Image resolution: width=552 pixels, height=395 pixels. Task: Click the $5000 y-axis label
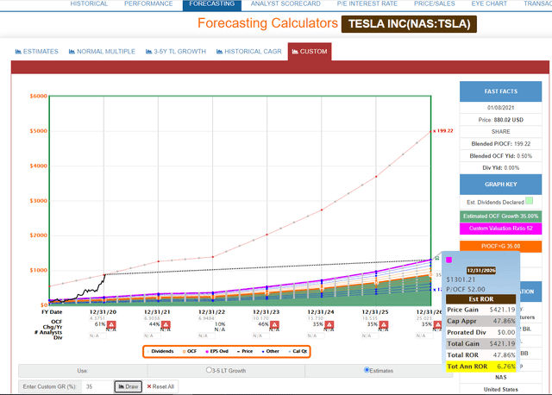(x=38, y=131)
